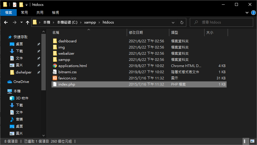Open the 檢視 ribbon tab

pos(55,12)
